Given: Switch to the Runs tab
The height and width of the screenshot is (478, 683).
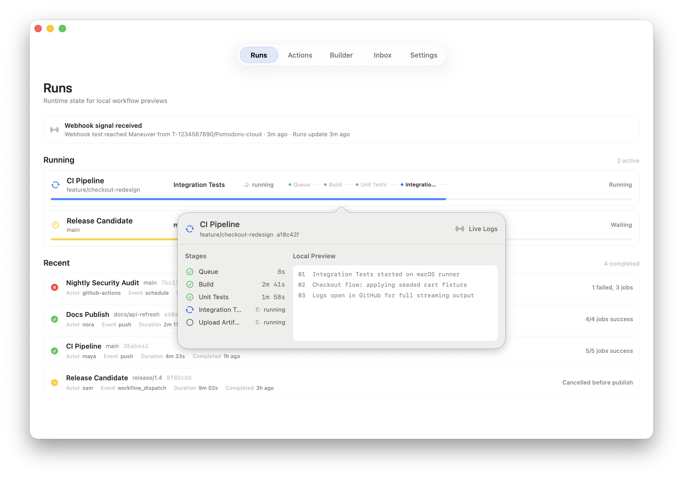Looking at the screenshot, I should (259, 55).
